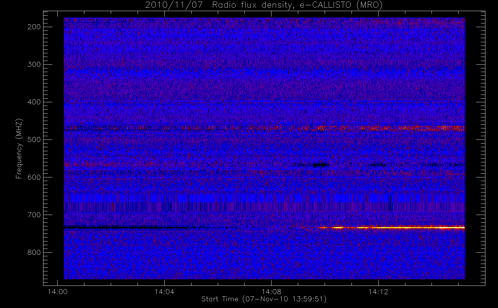The image size is (498, 308).
Task: Click the 'Frequency (MHZ)' axis title
Action: (19, 148)
